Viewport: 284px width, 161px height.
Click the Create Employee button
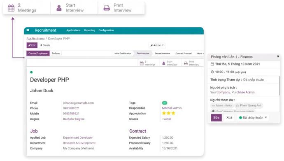pos(38,53)
